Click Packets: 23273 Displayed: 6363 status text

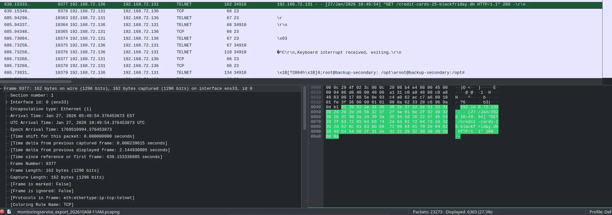click(453, 212)
